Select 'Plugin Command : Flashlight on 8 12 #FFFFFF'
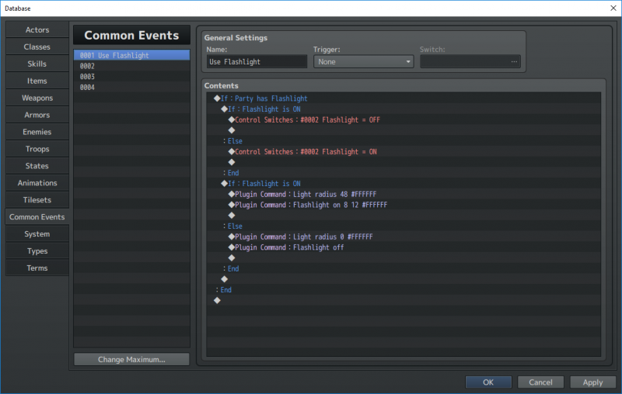Screen dimensions: 622x394 (404, 205)
